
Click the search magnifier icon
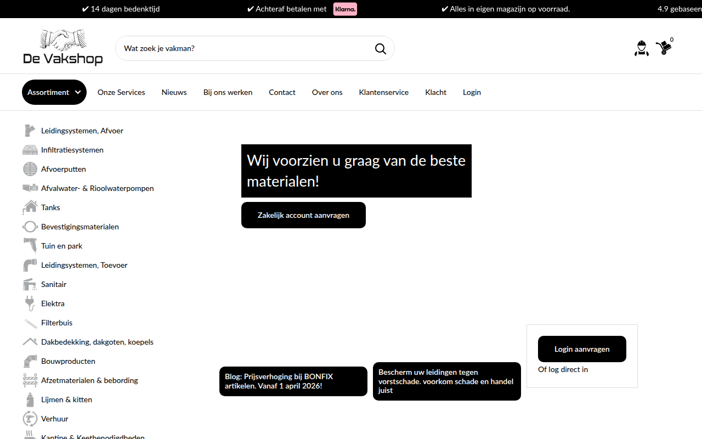(x=381, y=49)
